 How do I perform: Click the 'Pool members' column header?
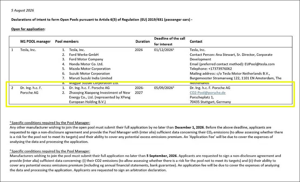tap(67, 42)
